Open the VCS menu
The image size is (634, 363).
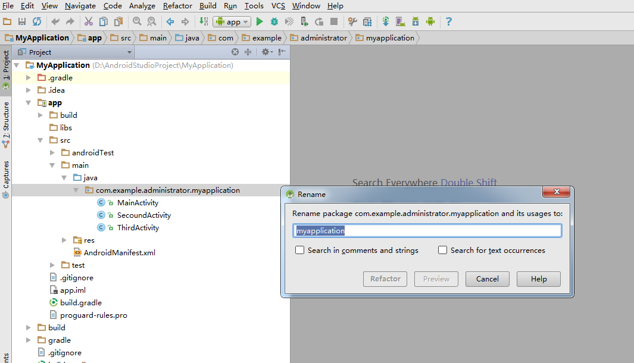278,6
